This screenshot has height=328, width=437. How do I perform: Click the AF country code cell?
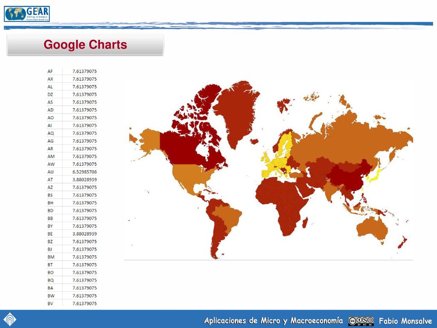(x=50, y=71)
